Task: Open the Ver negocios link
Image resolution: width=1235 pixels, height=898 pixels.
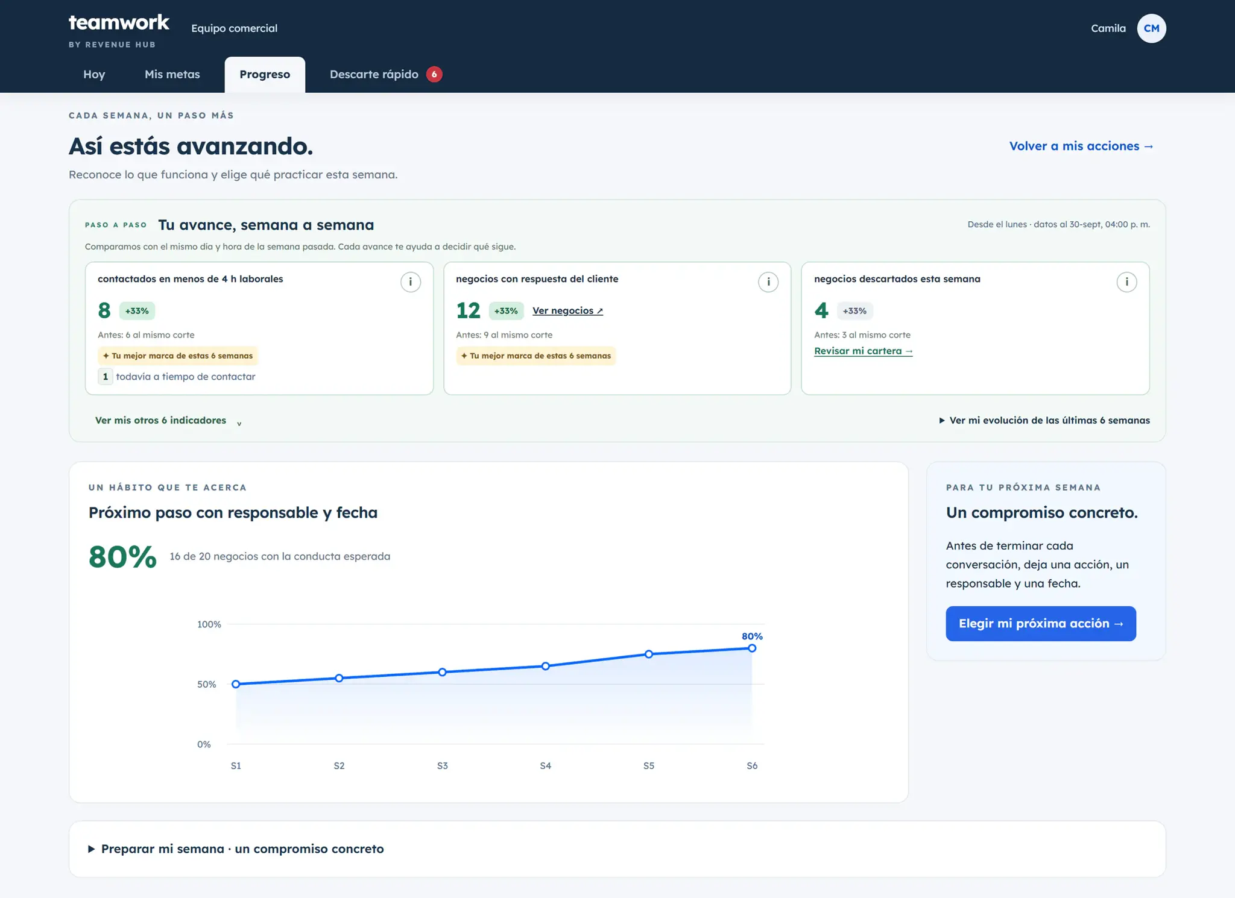Action: pos(567,310)
